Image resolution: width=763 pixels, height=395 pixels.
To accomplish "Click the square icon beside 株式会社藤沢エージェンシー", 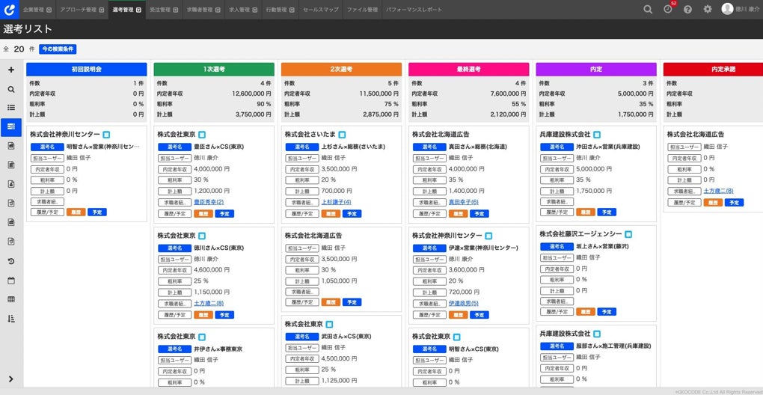I will click(628, 234).
